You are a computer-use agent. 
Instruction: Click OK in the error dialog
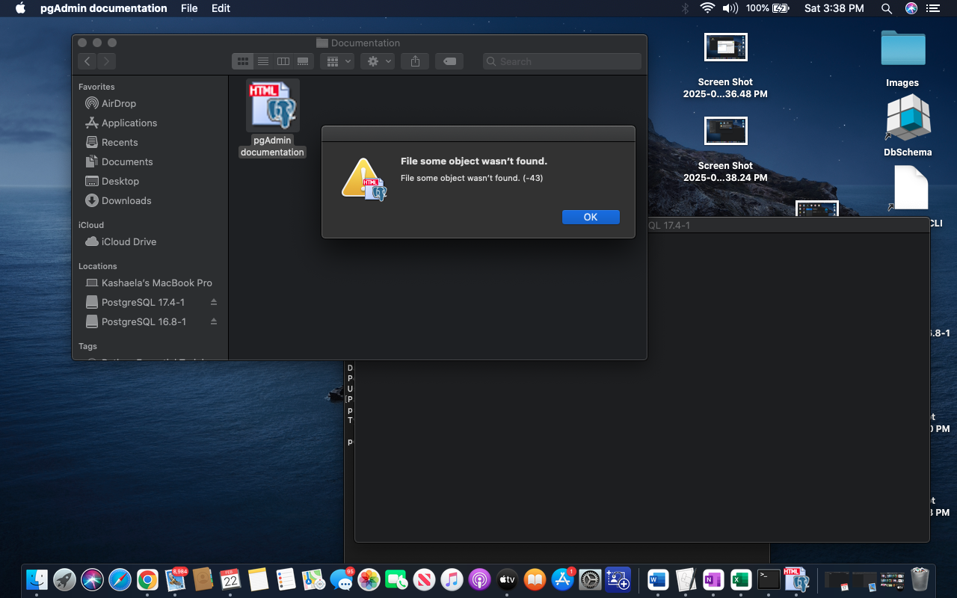pos(591,217)
